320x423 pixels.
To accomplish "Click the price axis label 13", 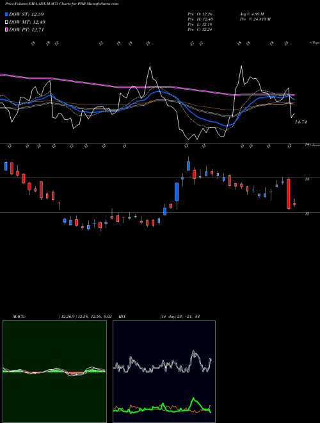I will (x=307, y=179).
